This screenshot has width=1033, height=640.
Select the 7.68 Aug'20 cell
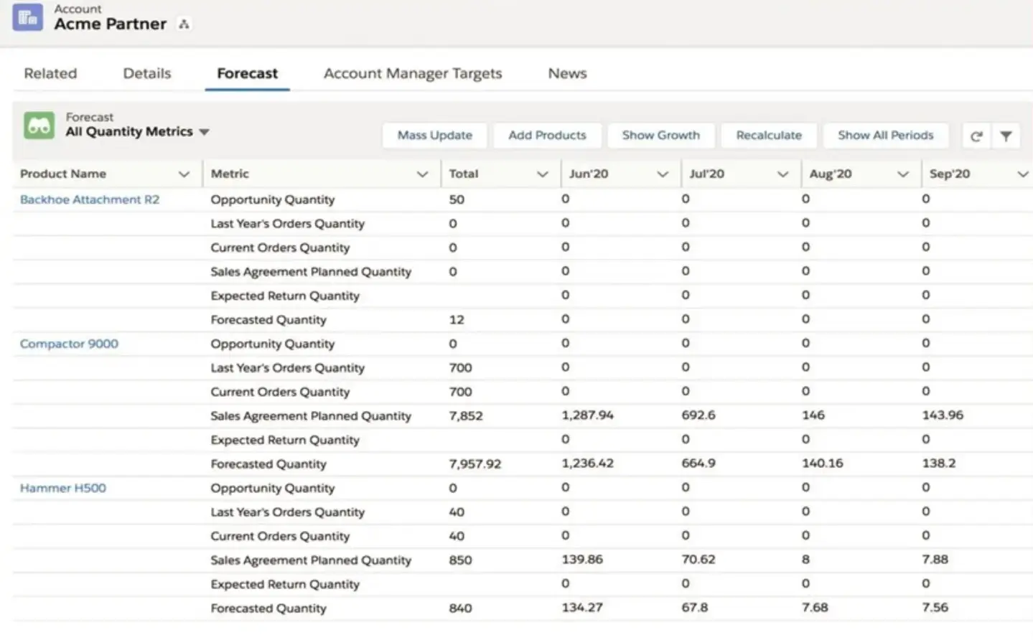(x=815, y=608)
